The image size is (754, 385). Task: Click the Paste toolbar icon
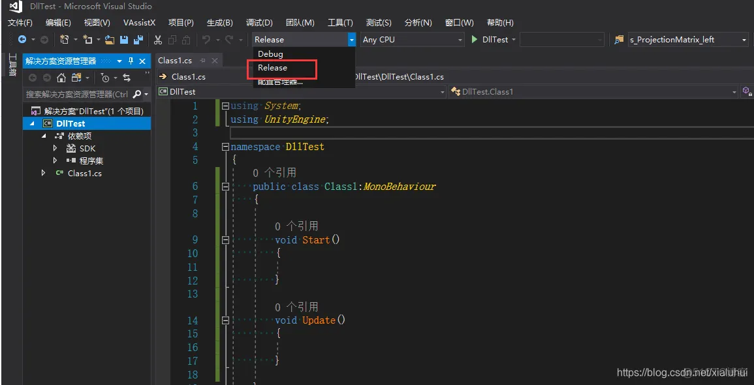187,40
